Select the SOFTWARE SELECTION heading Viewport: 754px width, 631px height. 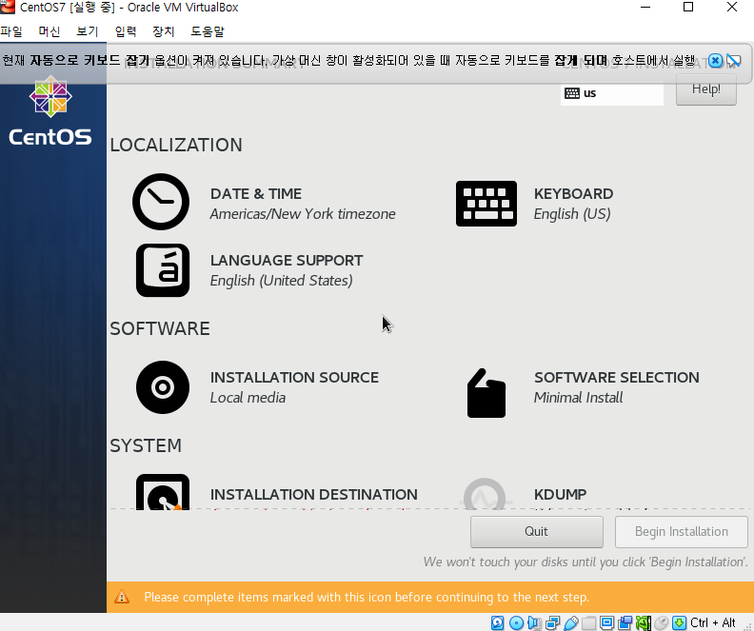pyautogui.click(x=617, y=377)
